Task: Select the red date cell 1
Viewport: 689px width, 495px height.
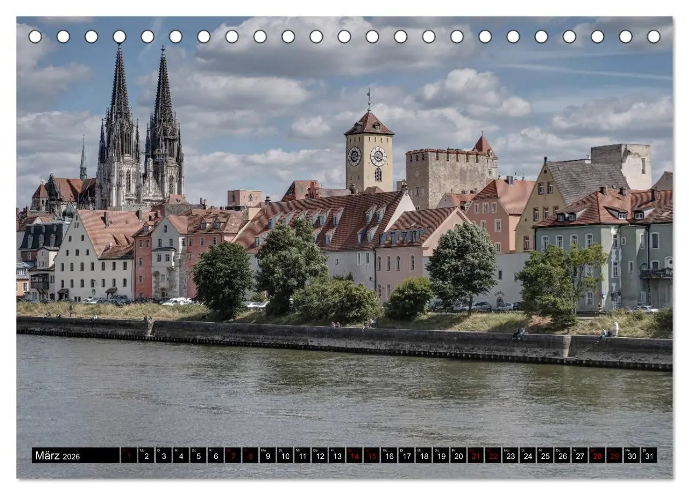Action: (x=129, y=456)
